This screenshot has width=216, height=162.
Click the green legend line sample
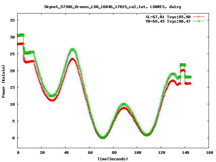coord(198,21)
